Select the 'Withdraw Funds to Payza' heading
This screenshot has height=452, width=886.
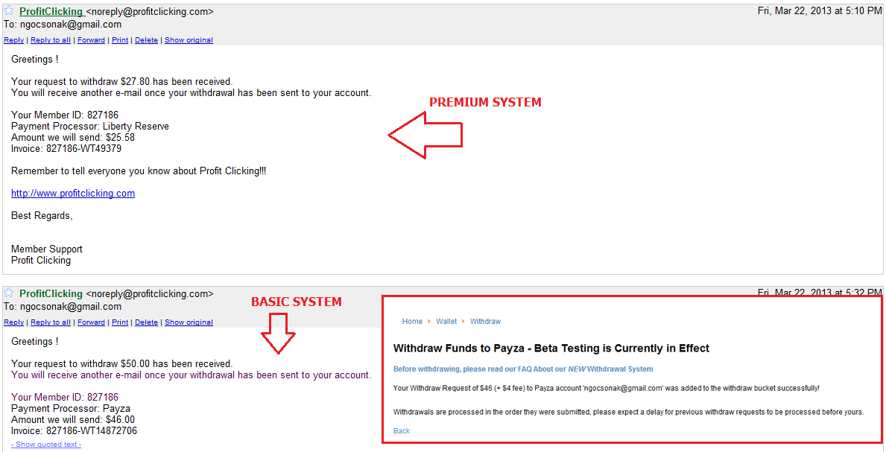click(x=551, y=348)
